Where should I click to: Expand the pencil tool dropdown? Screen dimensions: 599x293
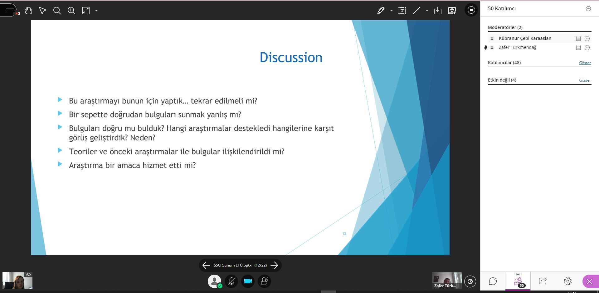(x=391, y=11)
